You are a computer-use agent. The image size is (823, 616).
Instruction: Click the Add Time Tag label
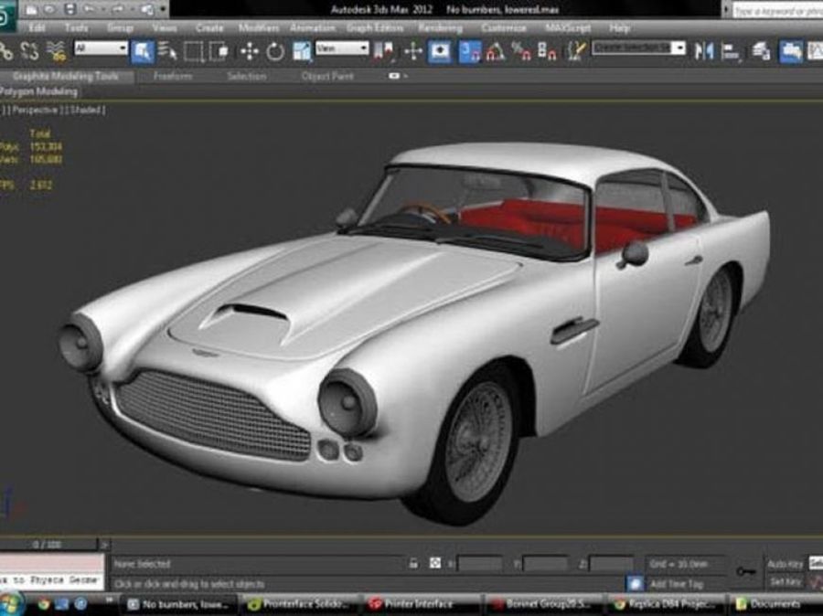point(676,583)
